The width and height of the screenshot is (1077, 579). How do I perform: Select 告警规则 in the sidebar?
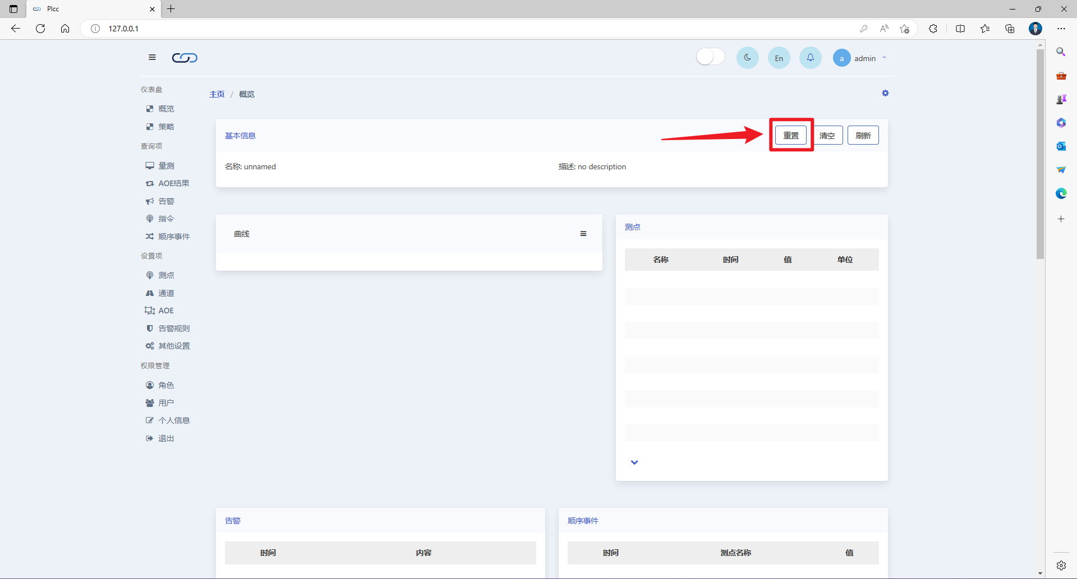click(168, 328)
